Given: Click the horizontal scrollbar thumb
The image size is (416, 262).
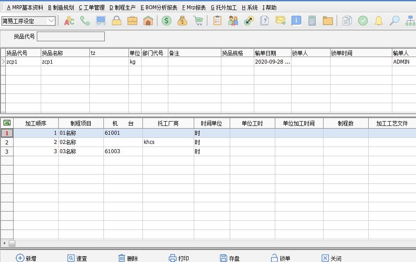Looking at the screenshot, I should [x=12, y=243].
